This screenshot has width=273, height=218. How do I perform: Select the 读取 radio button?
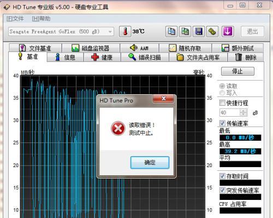(x=222, y=86)
